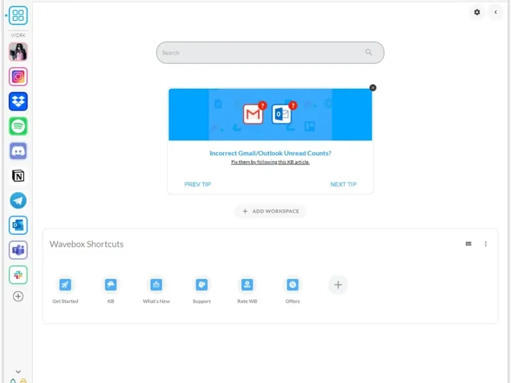Open Discord from the sidebar

(18, 151)
